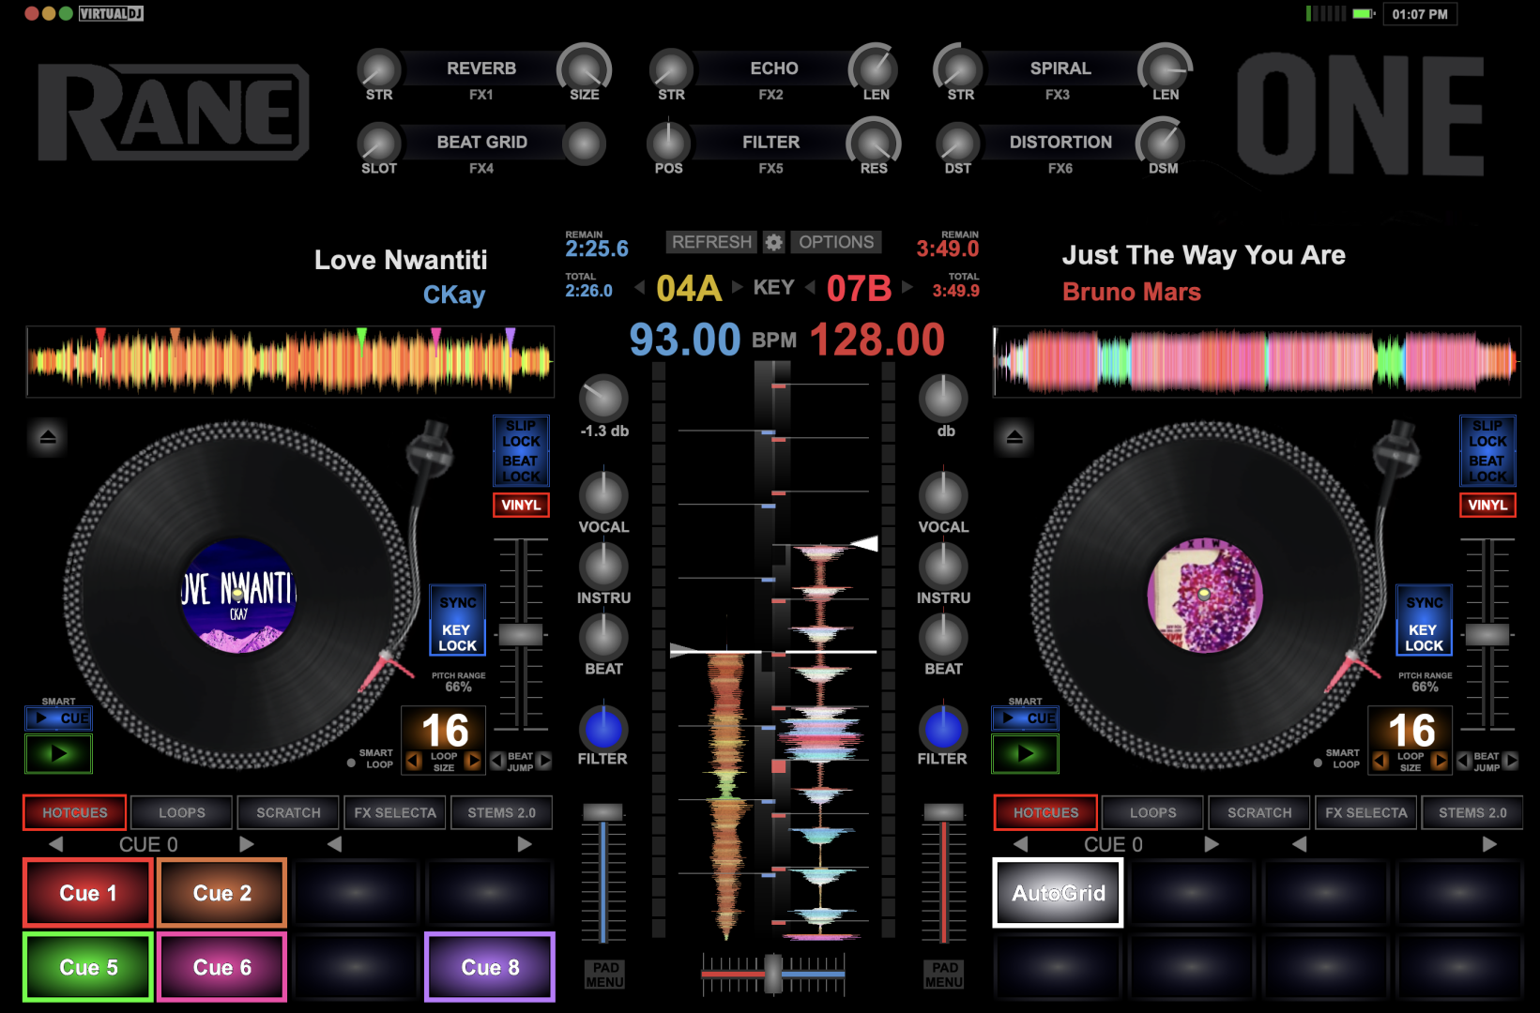This screenshot has height=1013, width=1540.
Task: Turn the REVERB STR knob
Action: (x=379, y=69)
